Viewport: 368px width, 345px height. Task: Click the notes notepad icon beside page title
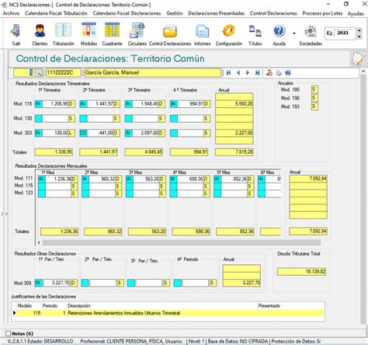pos(358,58)
